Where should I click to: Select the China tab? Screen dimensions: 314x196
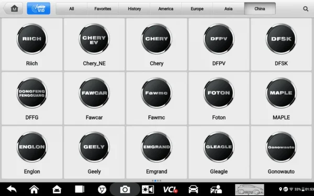click(260, 9)
